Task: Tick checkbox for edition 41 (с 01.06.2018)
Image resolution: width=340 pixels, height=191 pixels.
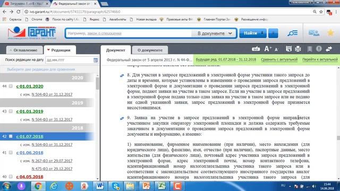Action: 11,152
